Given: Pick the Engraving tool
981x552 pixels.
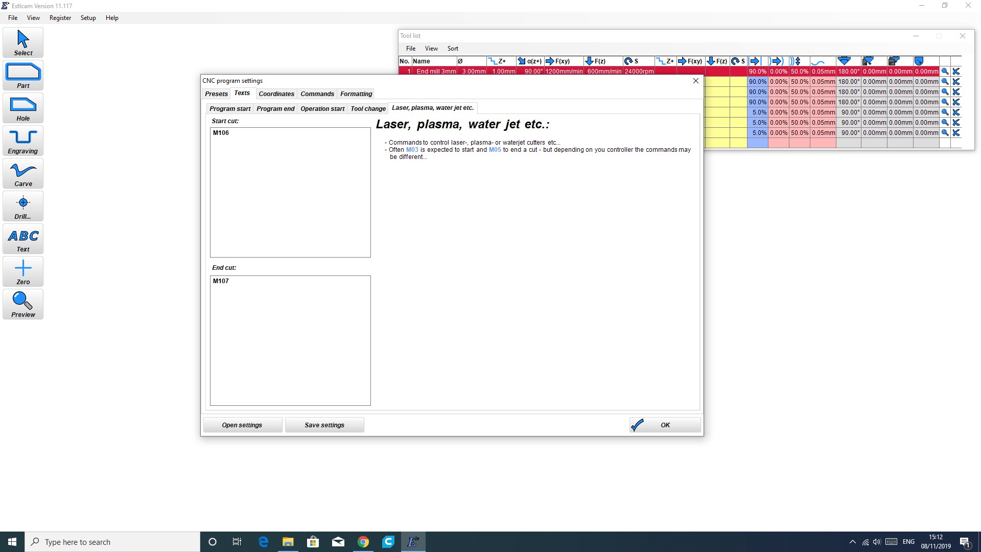Looking at the screenshot, I should (23, 141).
